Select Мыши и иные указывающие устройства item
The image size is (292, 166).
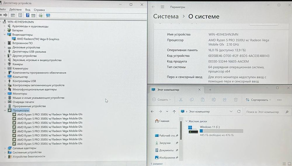[x=39, y=98]
